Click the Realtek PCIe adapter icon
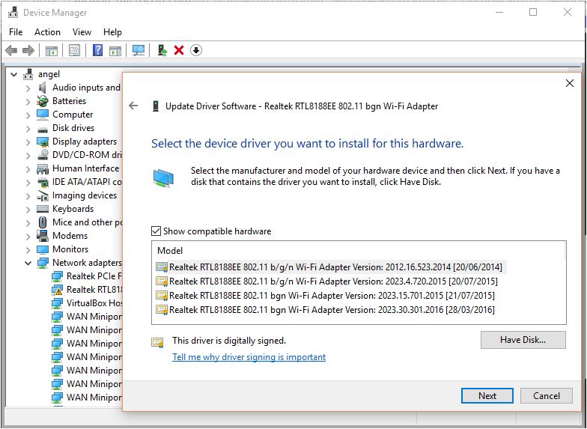 click(57, 276)
